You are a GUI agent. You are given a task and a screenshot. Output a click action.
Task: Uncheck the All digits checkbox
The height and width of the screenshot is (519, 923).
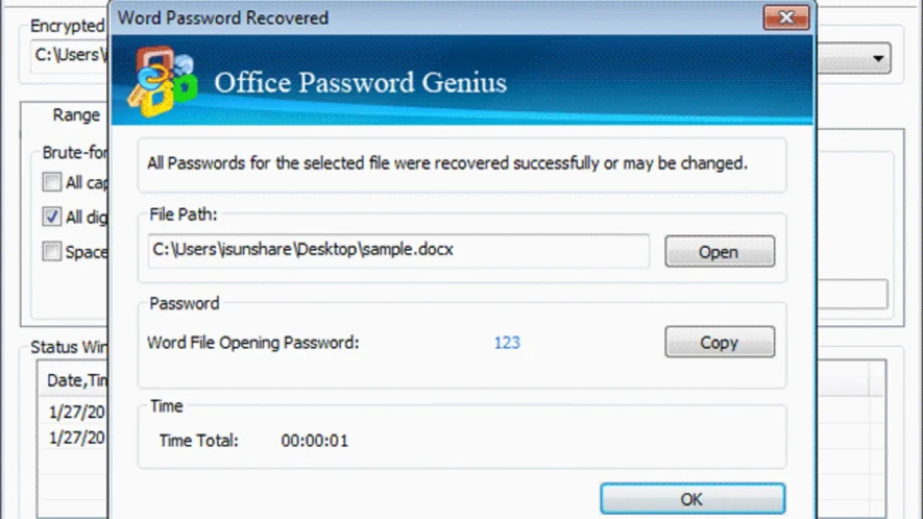point(51,216)
